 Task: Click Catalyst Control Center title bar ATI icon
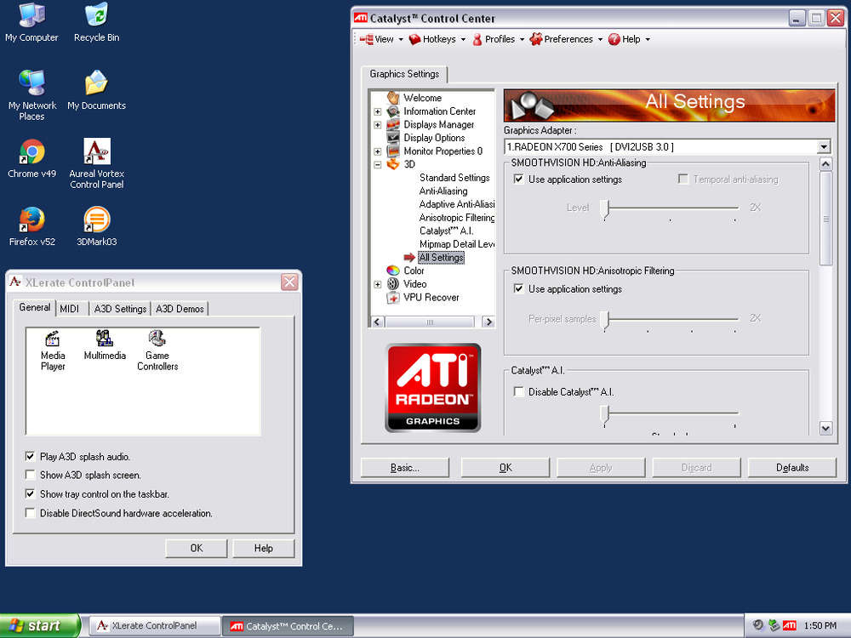coord(360,18)
